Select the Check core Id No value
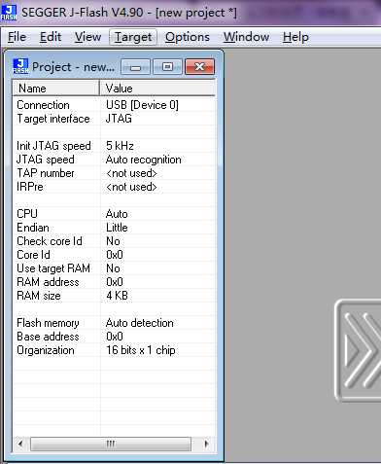The height and width of the screenshot is (464, 381). coord(113,241)
